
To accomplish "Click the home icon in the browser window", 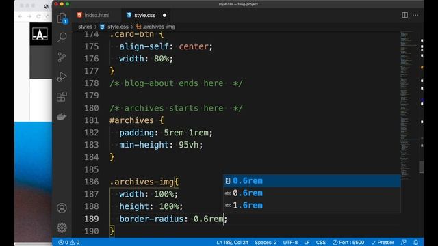I will pos(48,16).
